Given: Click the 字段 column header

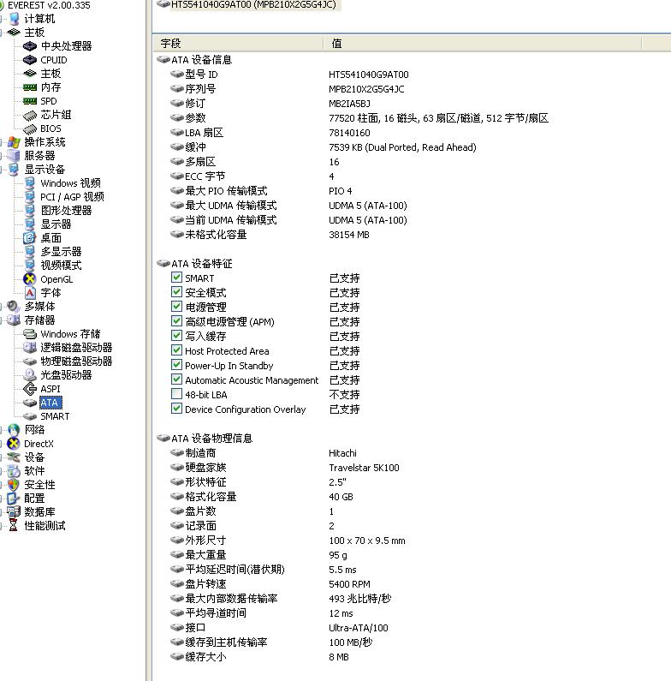Looking at the screenshot, I should (x=238, y=44).
